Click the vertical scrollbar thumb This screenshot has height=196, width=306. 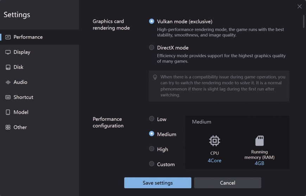[304, 21]
